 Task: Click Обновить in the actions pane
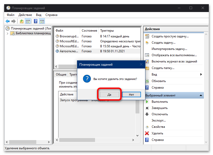click(x=158, y=81)
